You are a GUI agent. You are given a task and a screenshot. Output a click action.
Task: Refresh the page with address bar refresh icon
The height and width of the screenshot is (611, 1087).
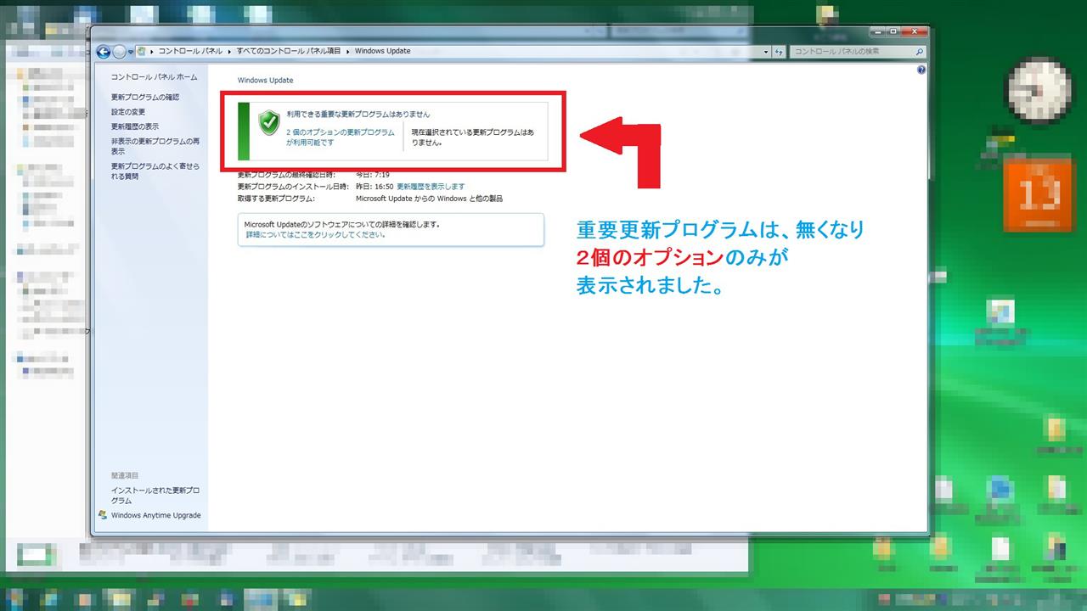(x=779, y=52)
